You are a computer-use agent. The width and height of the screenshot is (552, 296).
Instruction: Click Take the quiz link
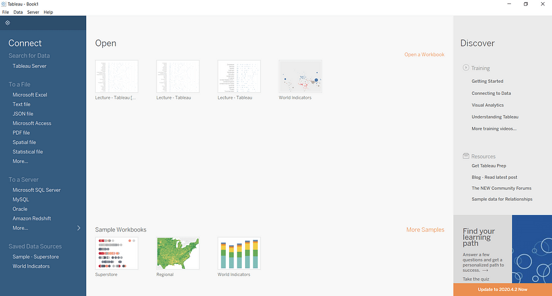click(475, 279)
